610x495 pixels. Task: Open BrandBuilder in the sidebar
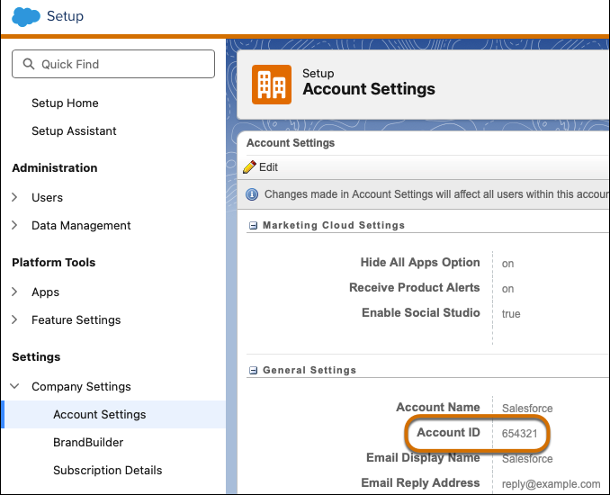tap(88, 443)
